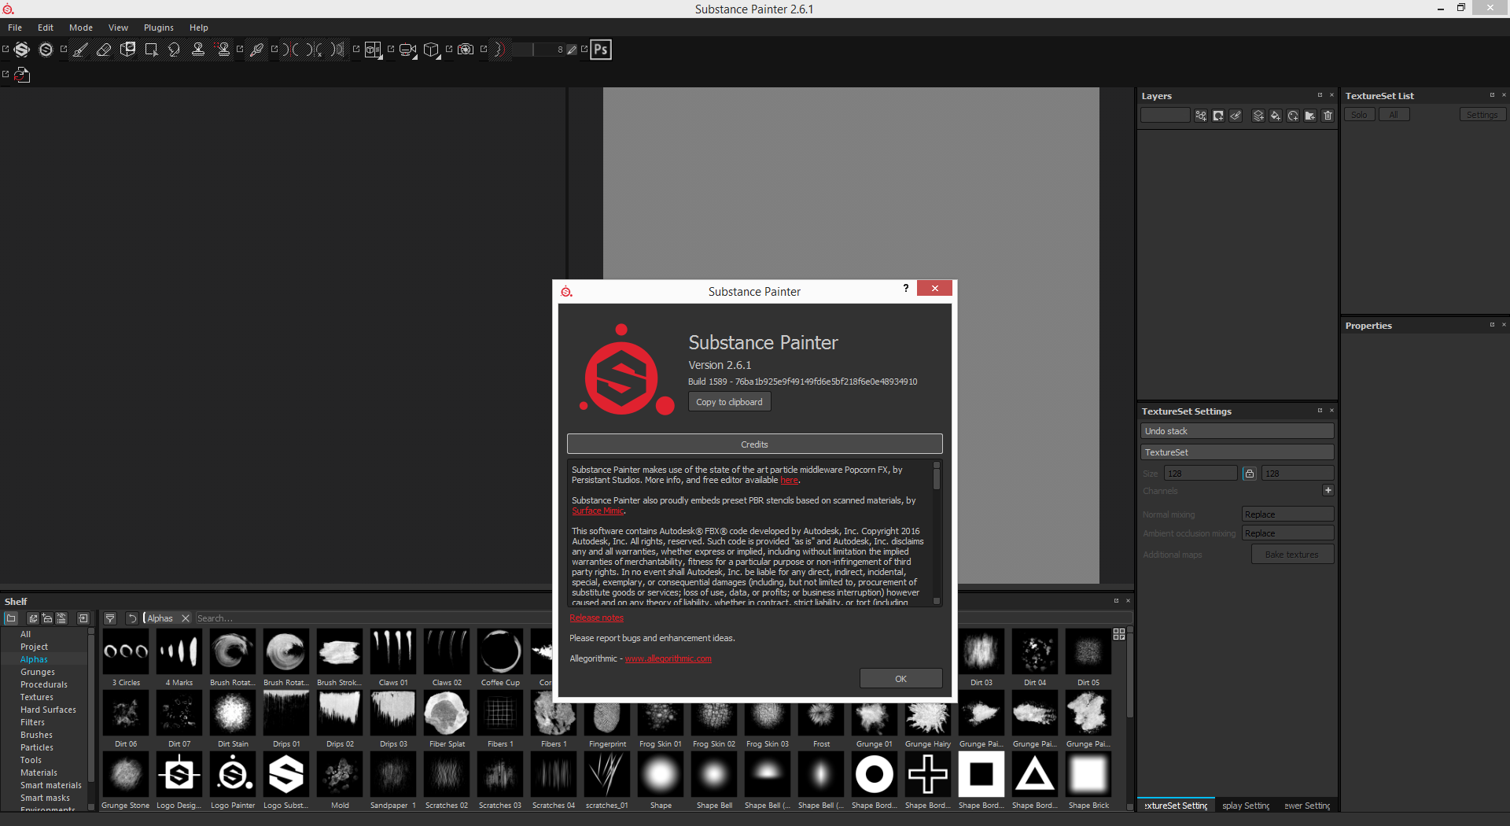This screenshot has height=826, width=1510.
Task: Click Settings in TextureSet List
Action: [1482, 115]
